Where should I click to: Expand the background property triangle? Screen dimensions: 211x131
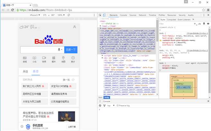pyautogui.click(x=175, y=43)
